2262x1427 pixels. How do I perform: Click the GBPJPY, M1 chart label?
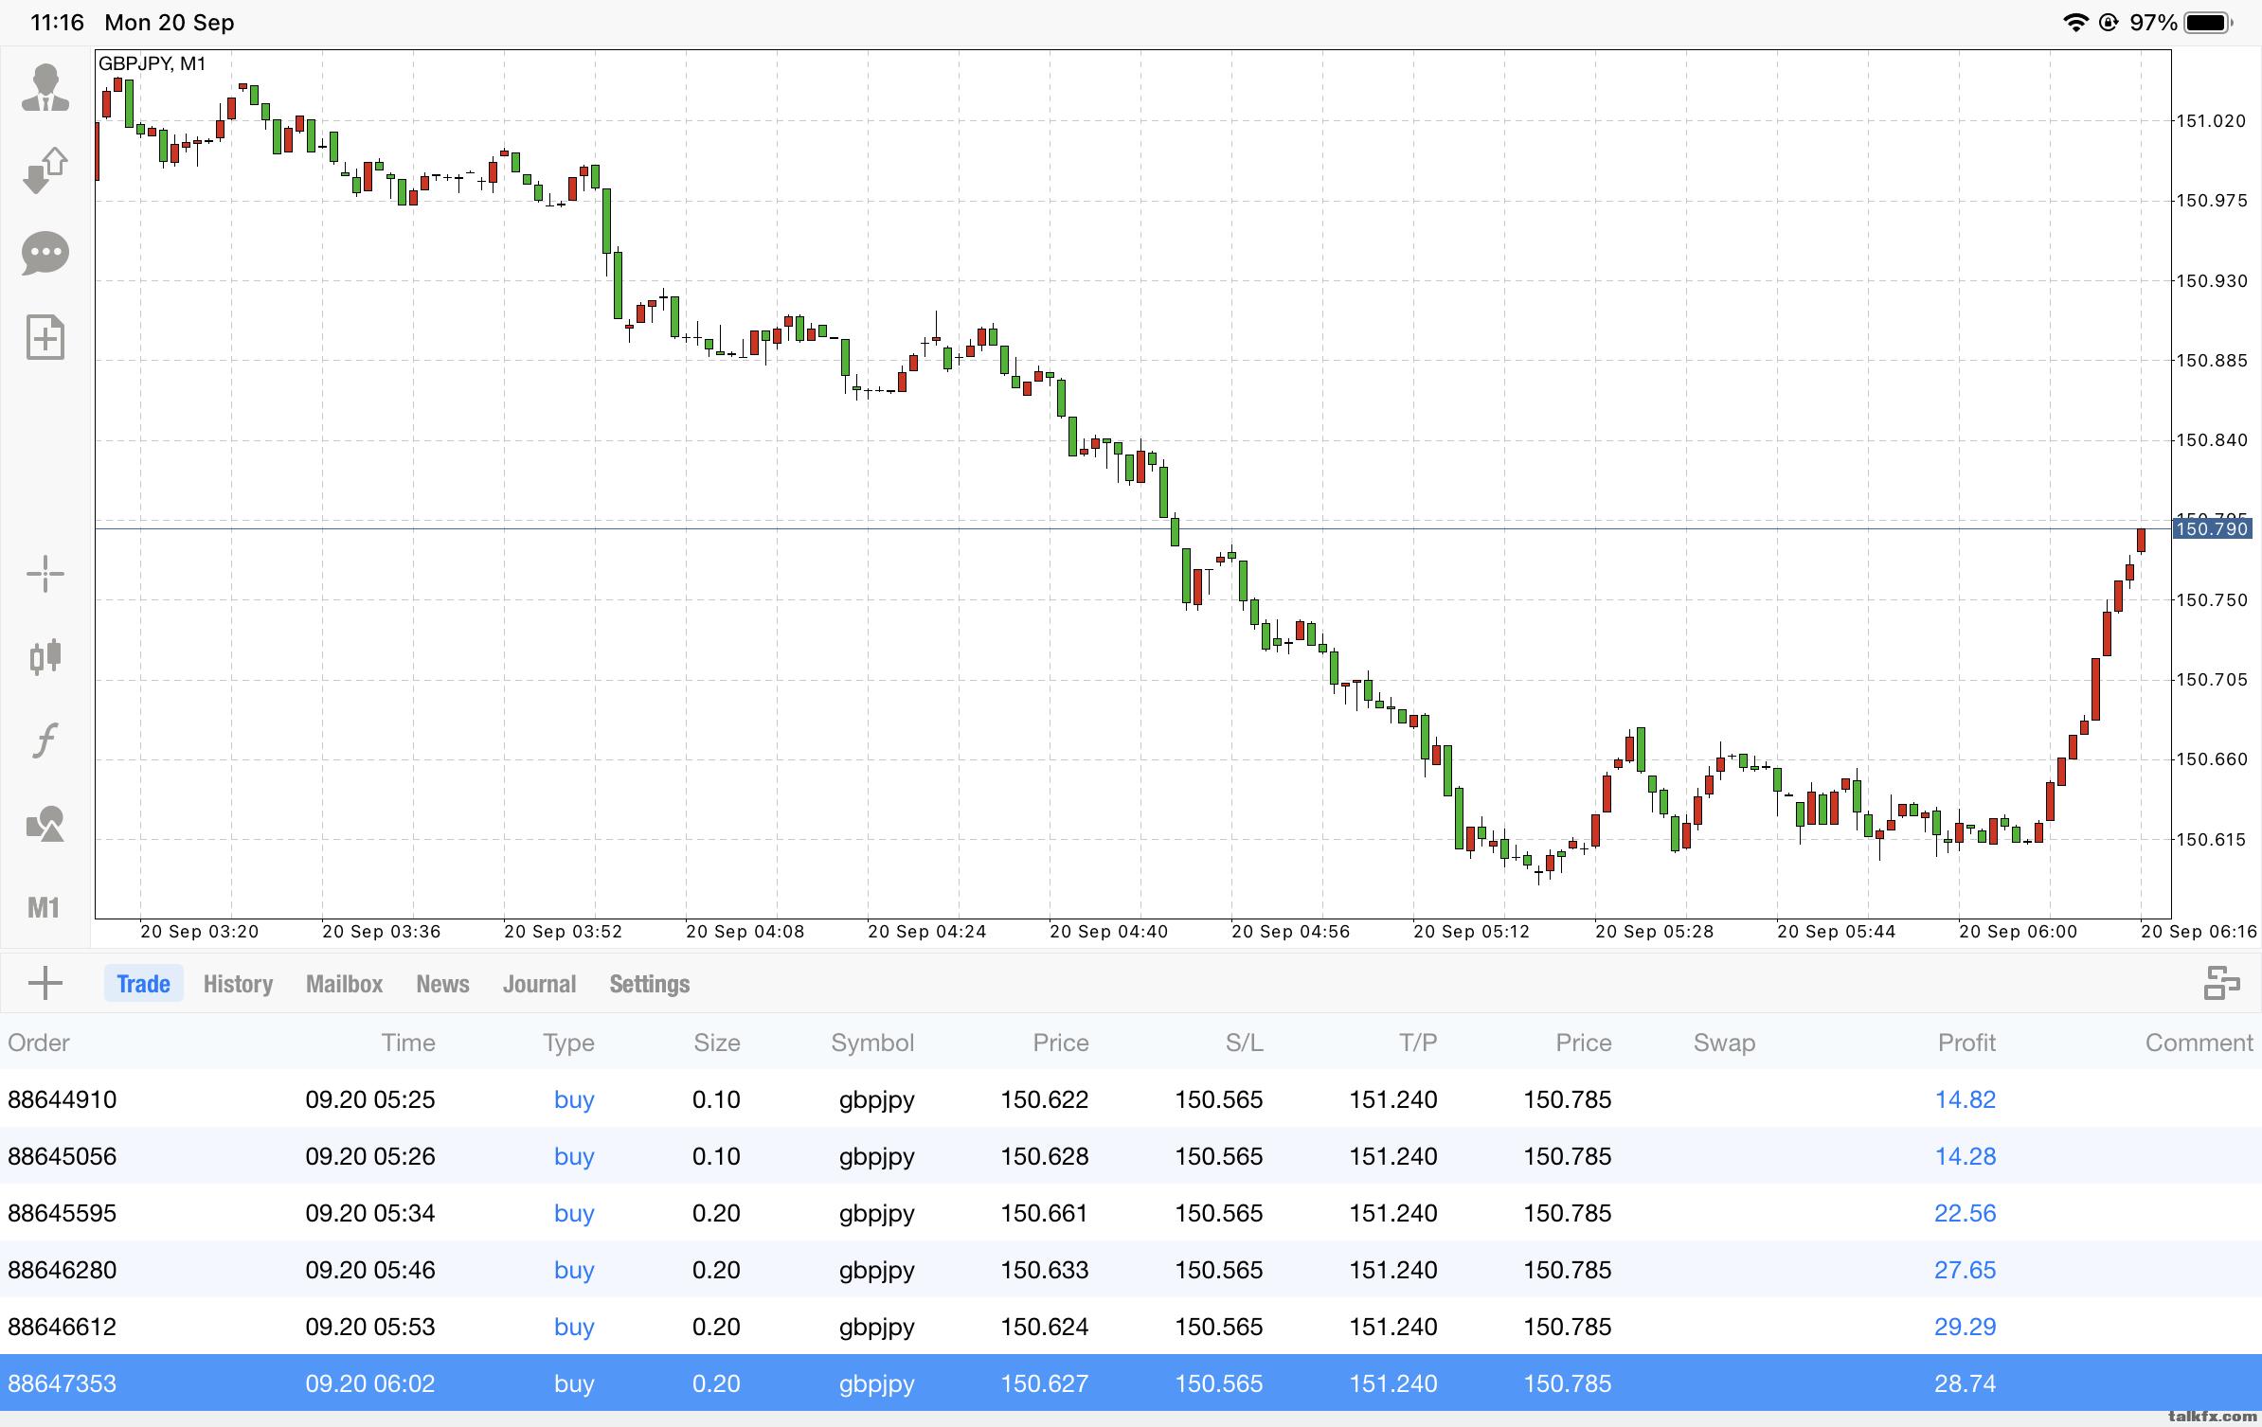pos(153,63)
